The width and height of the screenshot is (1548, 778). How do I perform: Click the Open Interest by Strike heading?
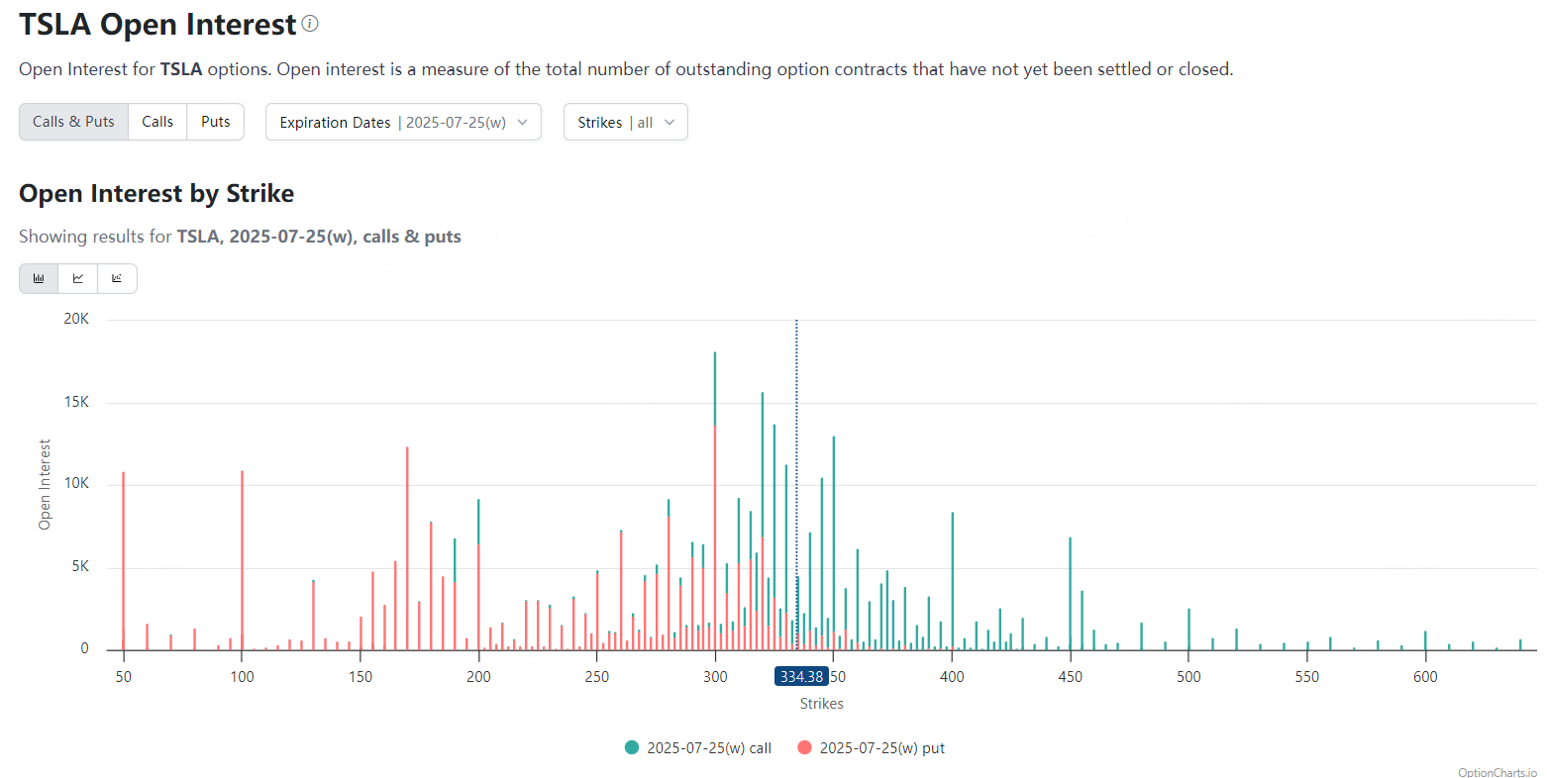(156, 193)
